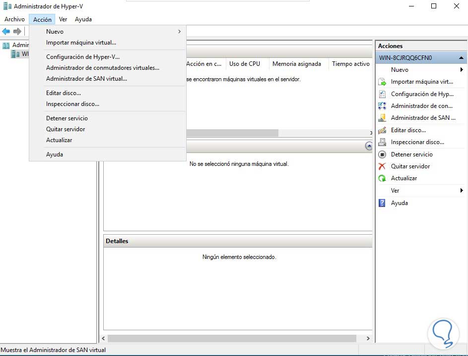Click the Hyper-V app icon in title bar
The image size is (468, 356).
[x=7, y=6]
